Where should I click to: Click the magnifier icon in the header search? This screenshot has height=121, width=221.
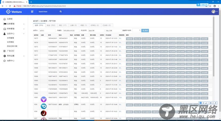pos(61,11)
